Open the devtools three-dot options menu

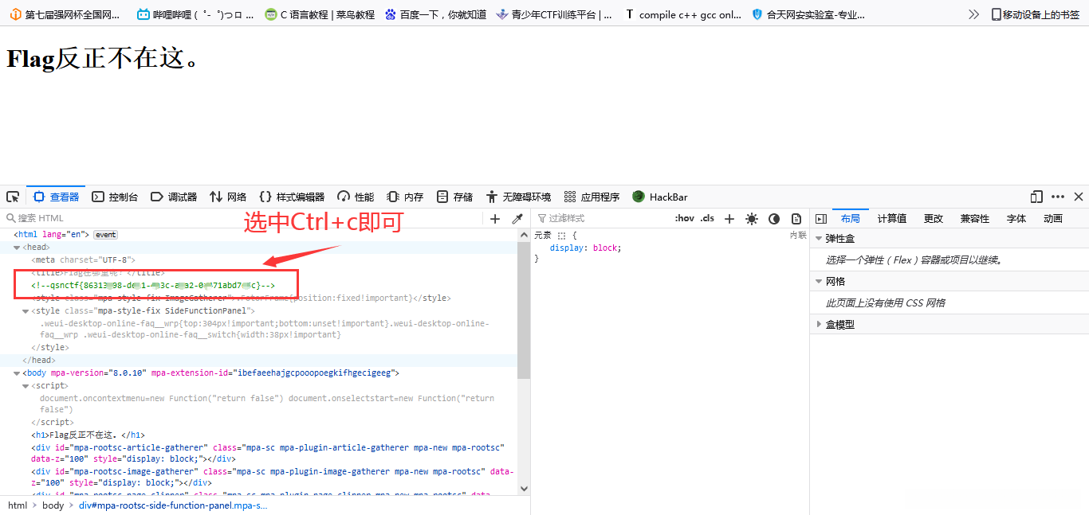pyautogui.click(x=1058, y=197)
